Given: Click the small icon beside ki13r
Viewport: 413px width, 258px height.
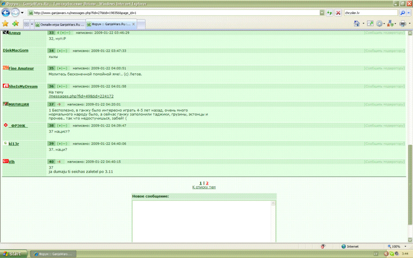Looking at the screenshot, I should coord(5,143).
